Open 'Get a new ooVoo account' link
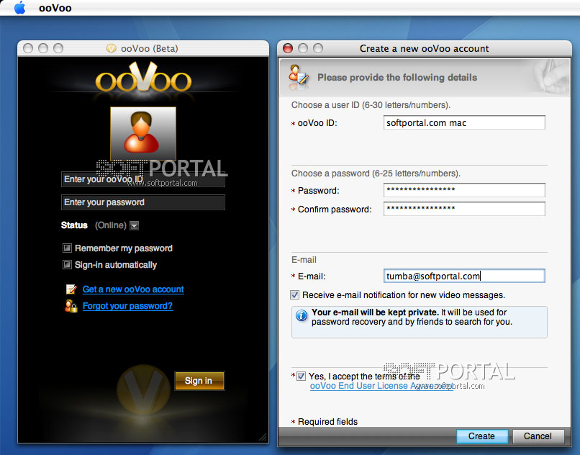580x455 pixels. pos(133,289)
